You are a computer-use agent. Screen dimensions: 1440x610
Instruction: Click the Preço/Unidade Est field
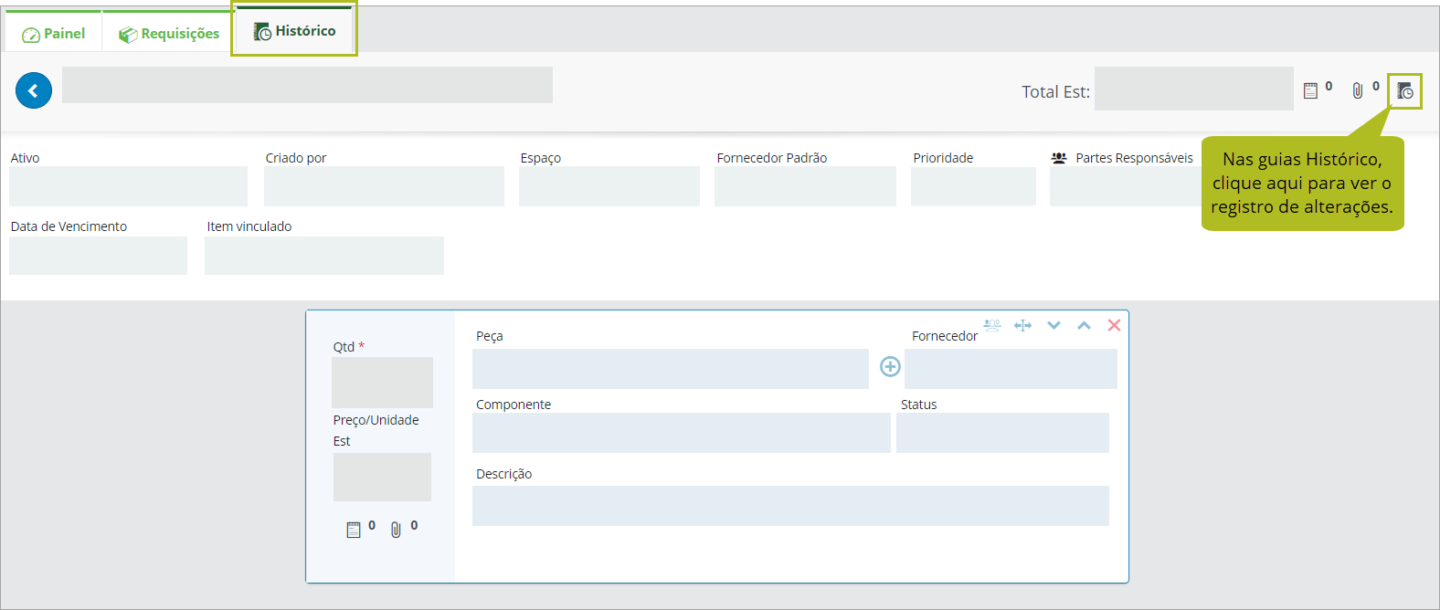point(382,477)
